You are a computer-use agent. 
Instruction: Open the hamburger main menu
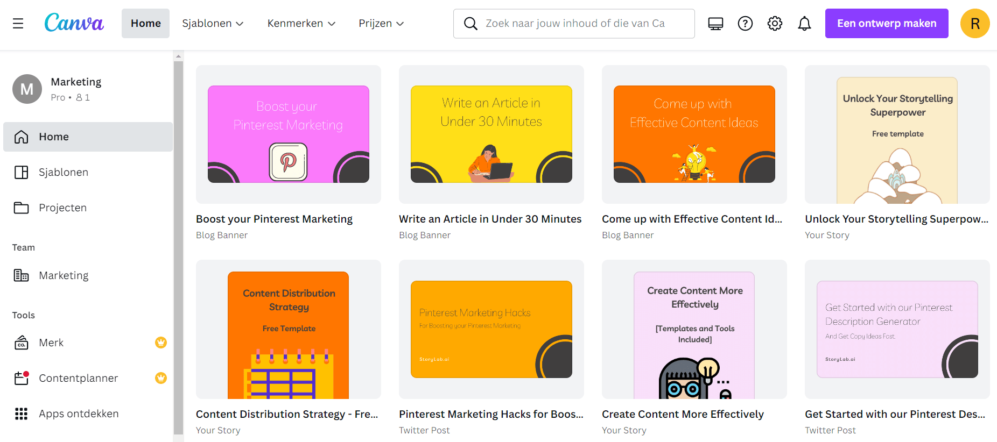[x=18, y=23]
